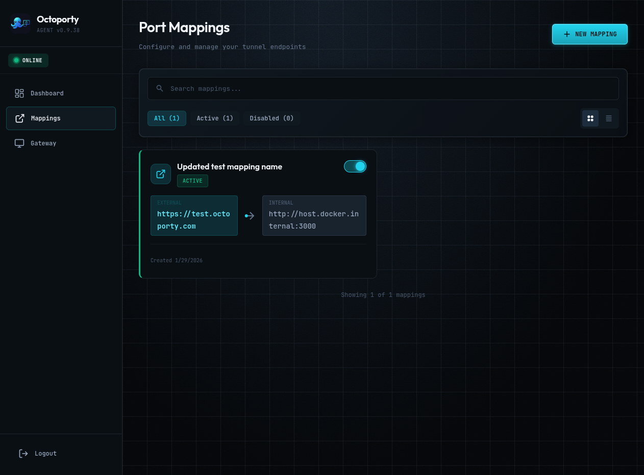Disable the Updated test mapping toggle
Image resolution: width=644 pixels, height=475 pixels.
click(x=355, y=166)
